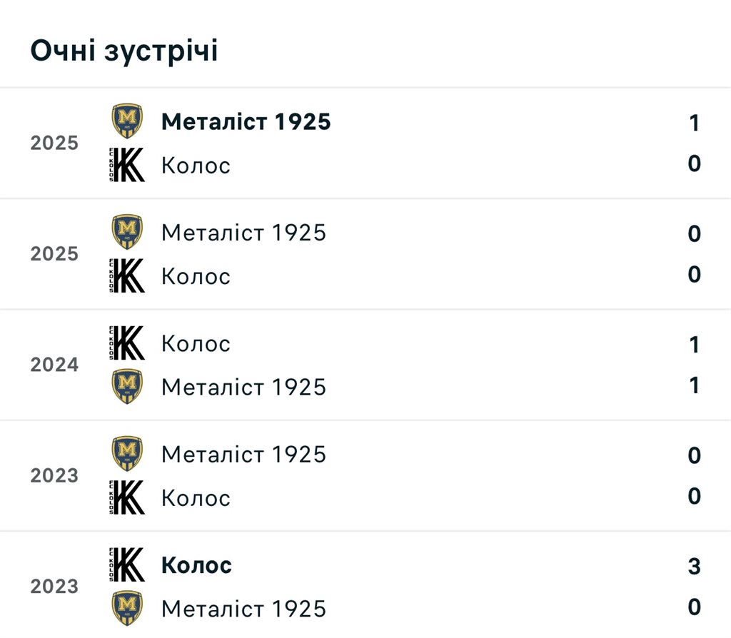
Task: Click Metalist 1925 crest in 2025 1–0 match
Action: tap(127, 121)
